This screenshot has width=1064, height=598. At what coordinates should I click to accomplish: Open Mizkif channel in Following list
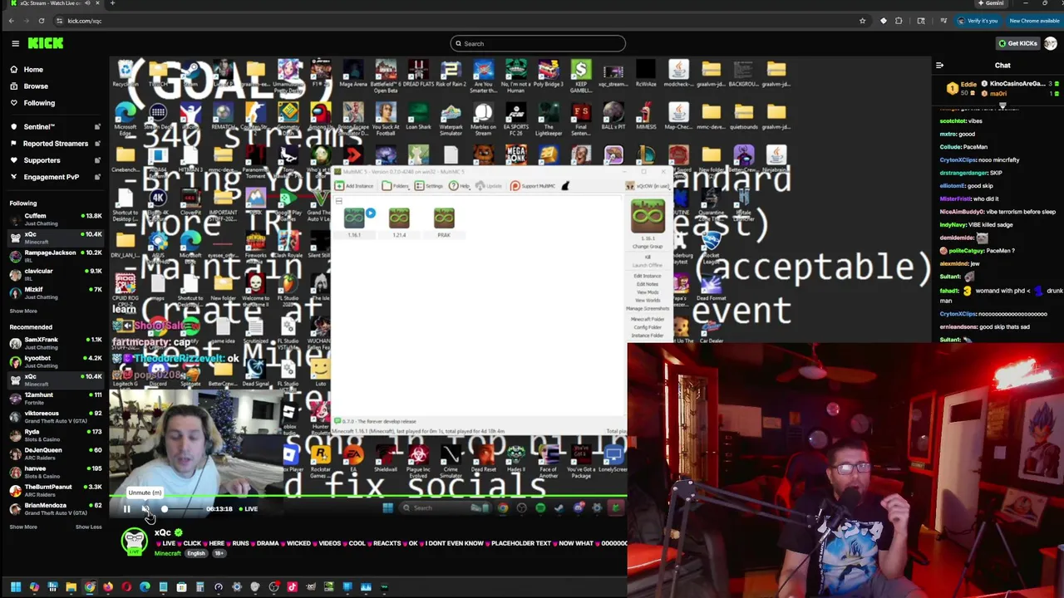55,293
